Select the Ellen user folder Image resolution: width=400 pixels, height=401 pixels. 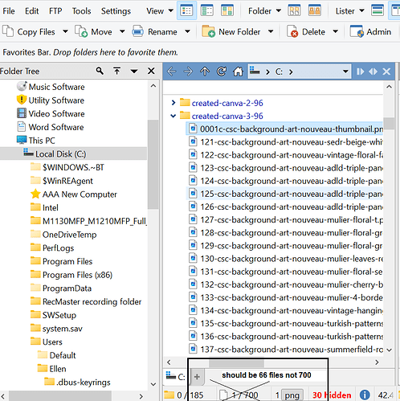click(57, 369)
